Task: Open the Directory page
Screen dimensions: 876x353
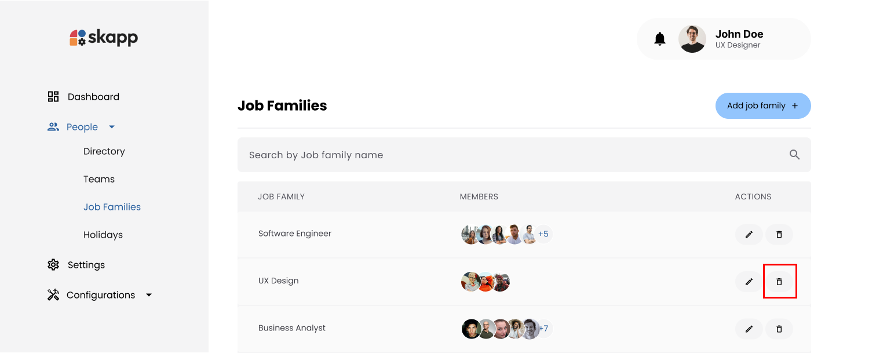Action: (104, 151)
